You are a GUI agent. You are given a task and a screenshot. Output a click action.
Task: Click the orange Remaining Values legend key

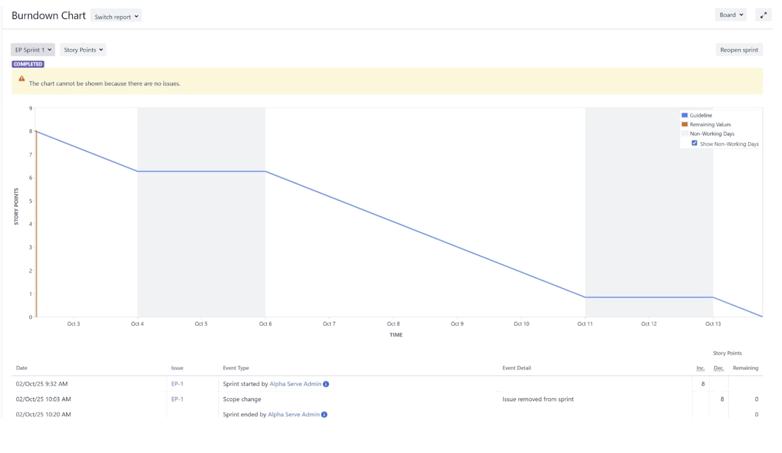click(x=685, y=124)
